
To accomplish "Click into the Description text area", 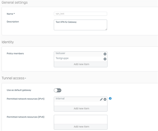I will tap(81, 25).
